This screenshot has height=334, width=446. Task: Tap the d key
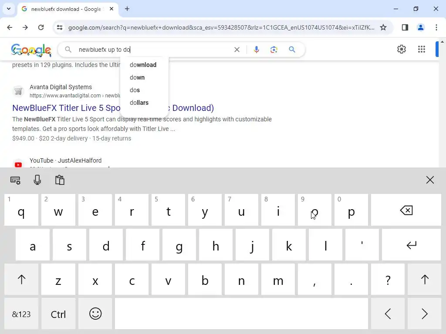pos(106,245)
